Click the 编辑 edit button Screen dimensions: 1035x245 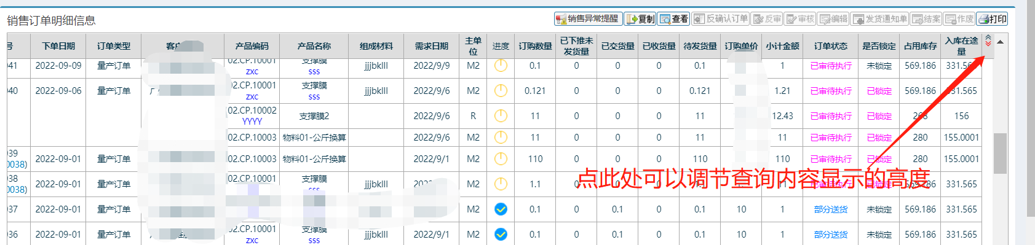pyautogui.click(x=833, y=19)
